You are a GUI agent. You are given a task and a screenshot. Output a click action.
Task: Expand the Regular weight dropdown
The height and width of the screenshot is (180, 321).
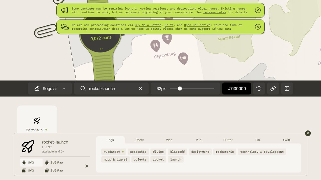coord(50,88)
